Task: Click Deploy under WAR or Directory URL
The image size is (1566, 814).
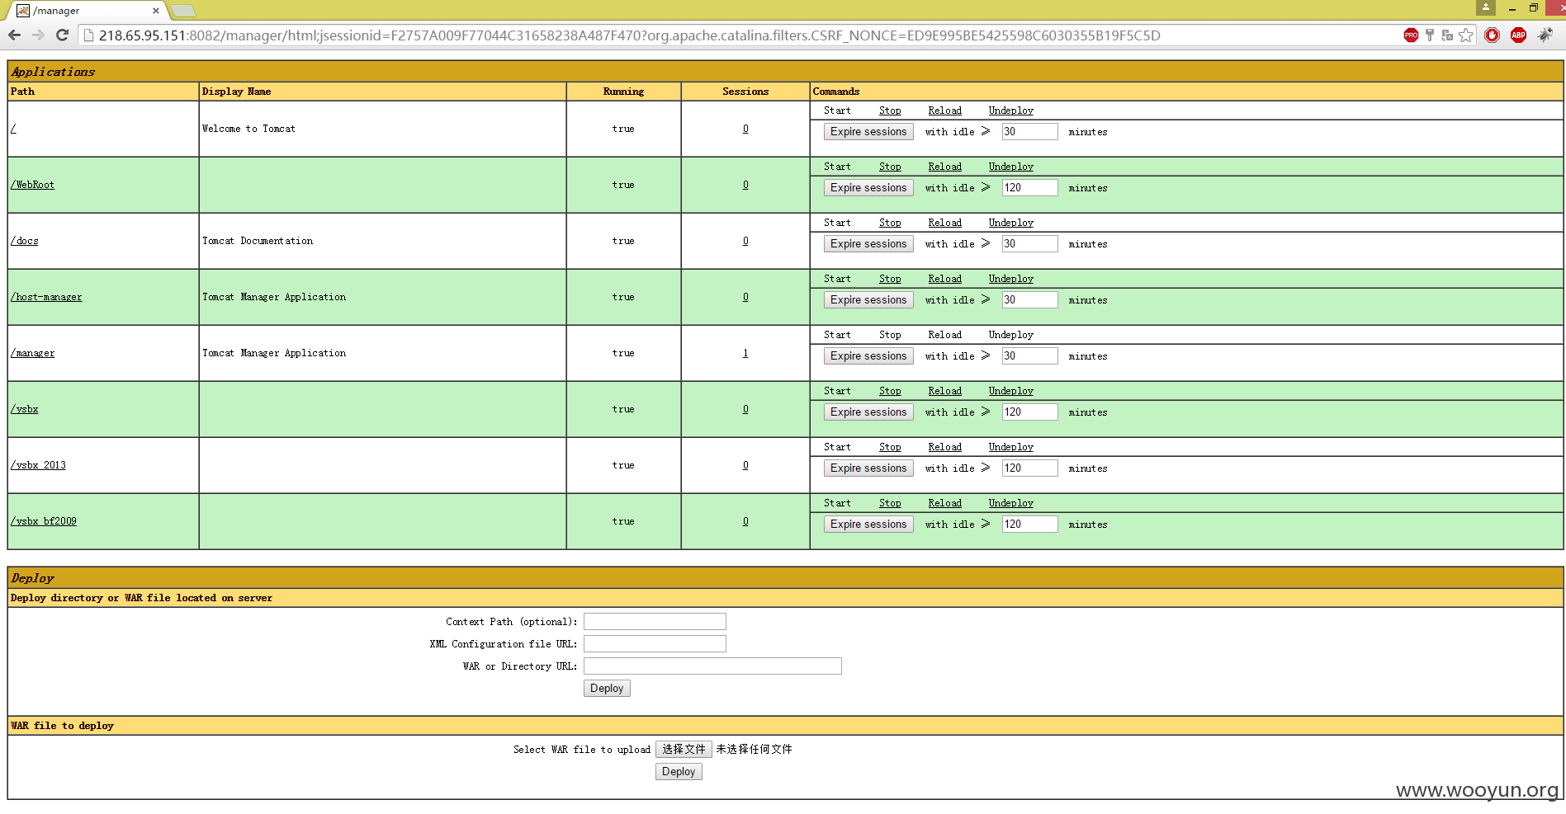Action: [607, 689]
